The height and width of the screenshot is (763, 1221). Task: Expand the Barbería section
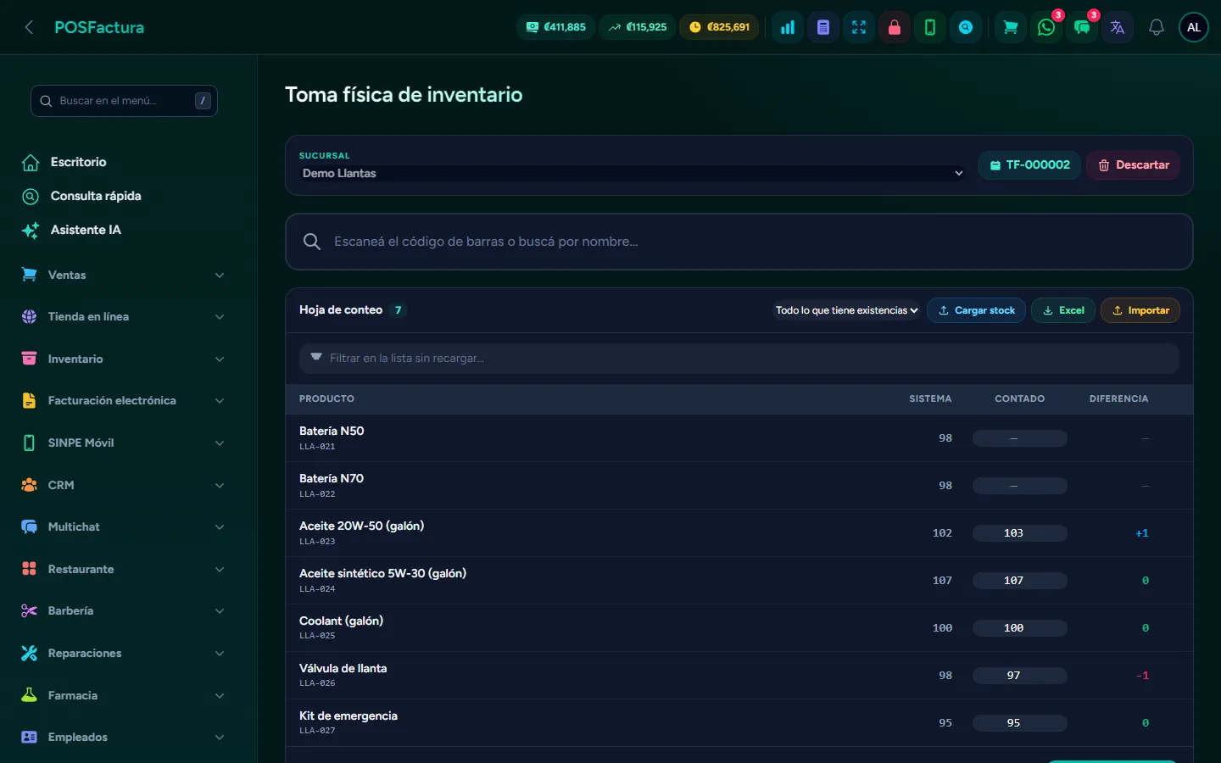pos(124,610)
